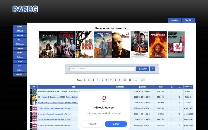Image resolution: width=208 pixels, height=130 pixels.
Task: Jump to last page 200
Action: click(x=143, y=80)
